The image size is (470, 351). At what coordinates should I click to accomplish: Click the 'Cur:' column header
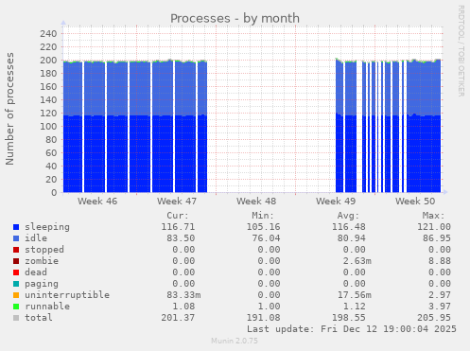(178, 216)
